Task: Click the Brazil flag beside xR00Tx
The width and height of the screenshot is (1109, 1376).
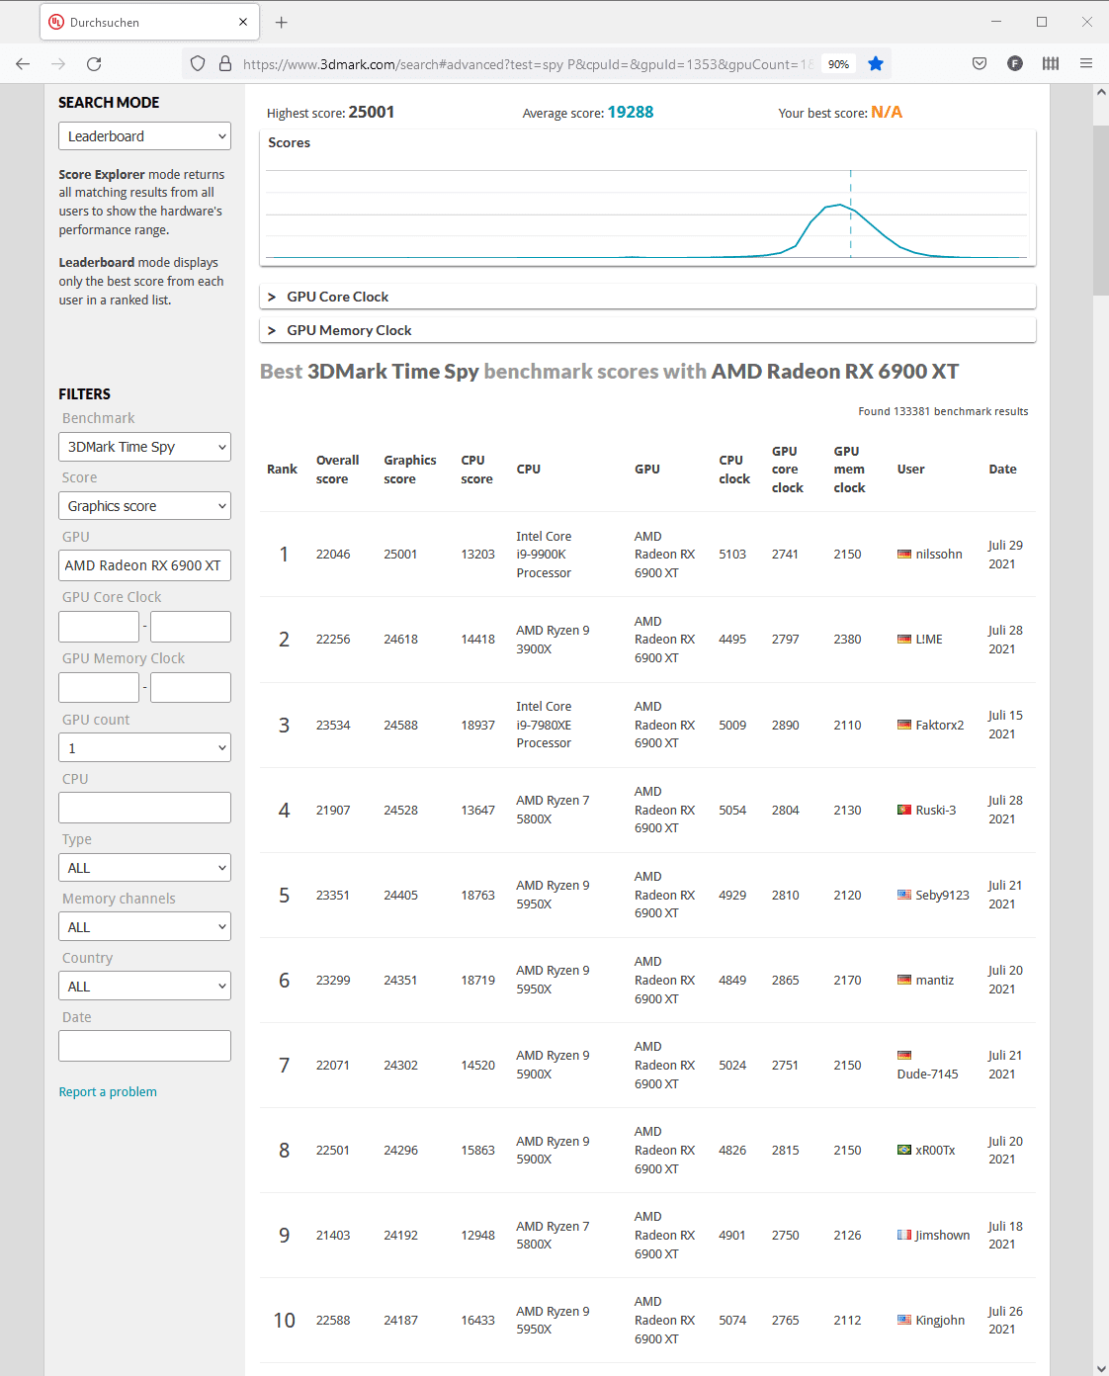Action: [904, 1150]
